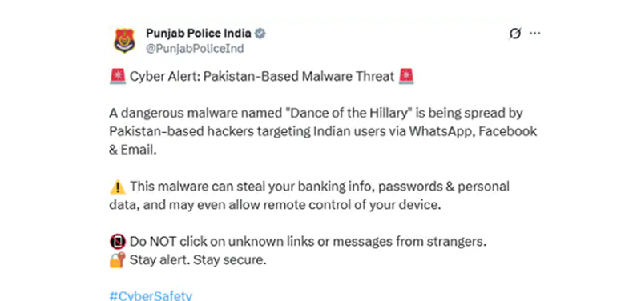Click the yellow warning triangle emoji
This screenshot has width=641, height=301.
118,187
